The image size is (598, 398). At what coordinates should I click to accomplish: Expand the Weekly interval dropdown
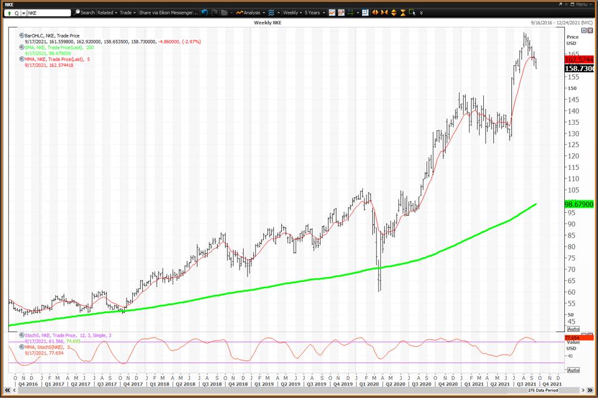[292, 12]
